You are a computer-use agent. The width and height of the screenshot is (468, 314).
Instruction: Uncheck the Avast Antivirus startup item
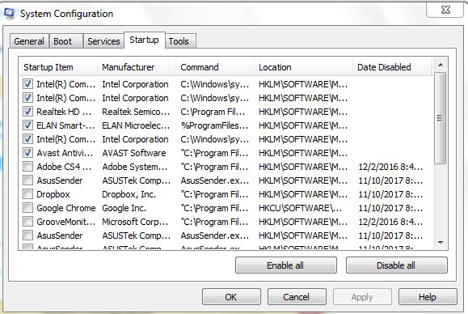pos(27,153)
